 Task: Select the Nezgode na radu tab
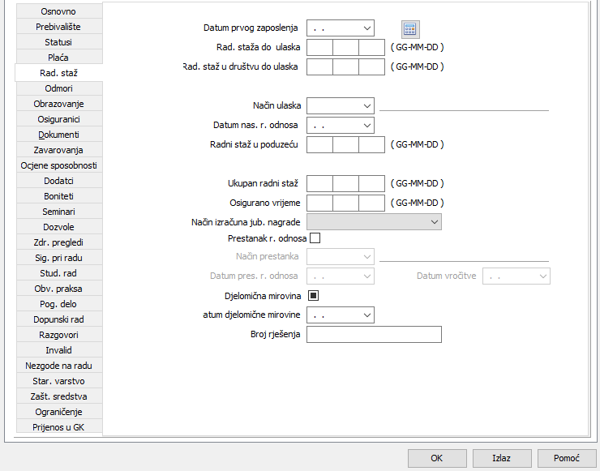tap(58, 366)
